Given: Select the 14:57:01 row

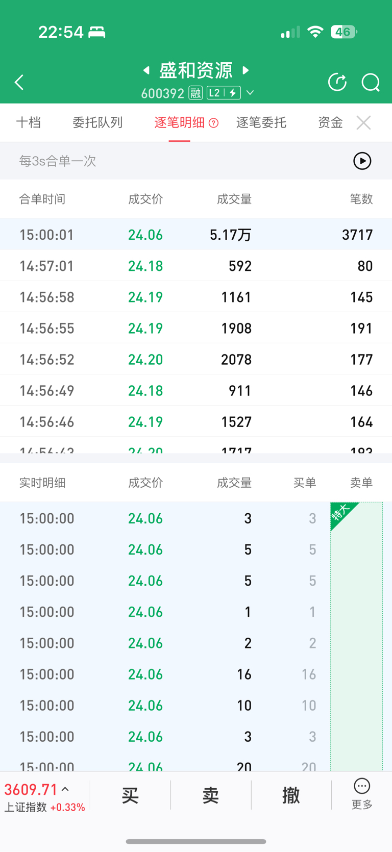Looking at the screenshot, I should (196, 266).
